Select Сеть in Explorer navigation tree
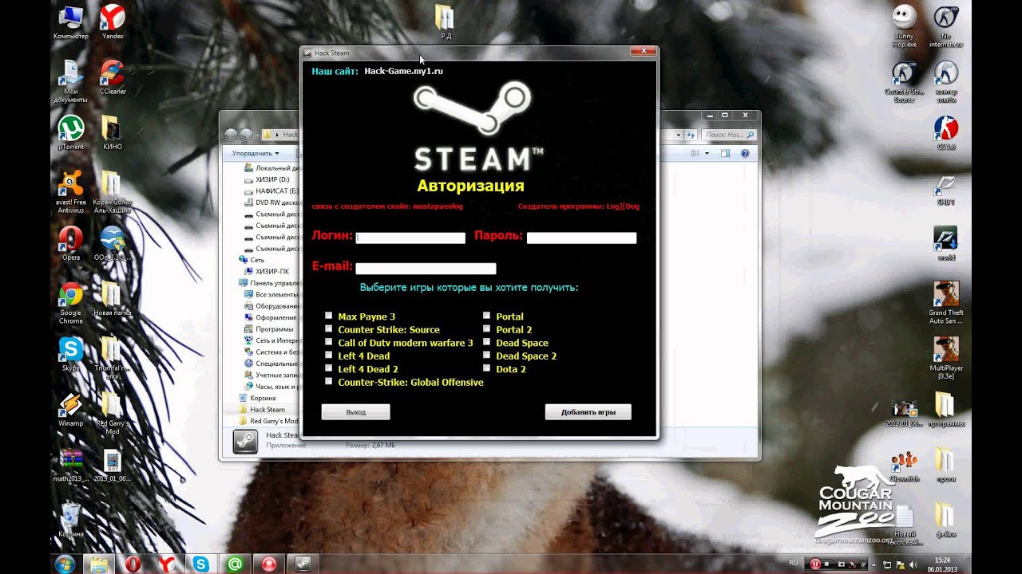 pos(252,260)
